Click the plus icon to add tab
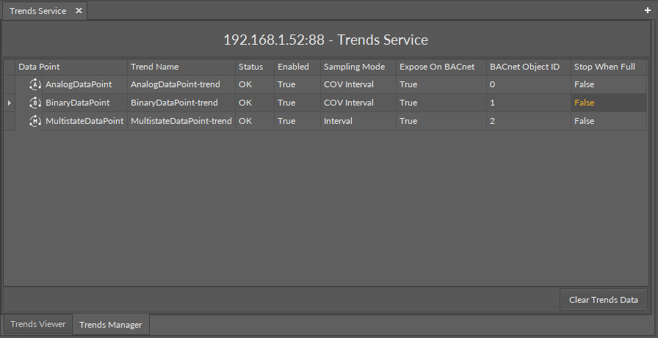This screenshot has width=658, height=338. click(x=647, y=11)
